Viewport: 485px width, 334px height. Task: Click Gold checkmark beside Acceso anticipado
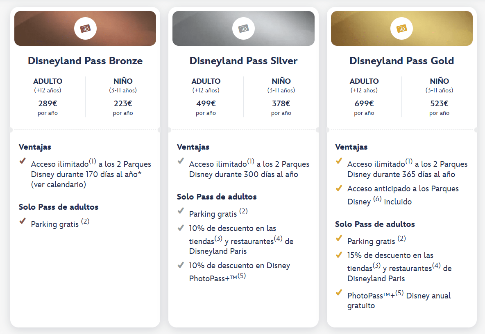pyautogui.click(x=339, y=188)
